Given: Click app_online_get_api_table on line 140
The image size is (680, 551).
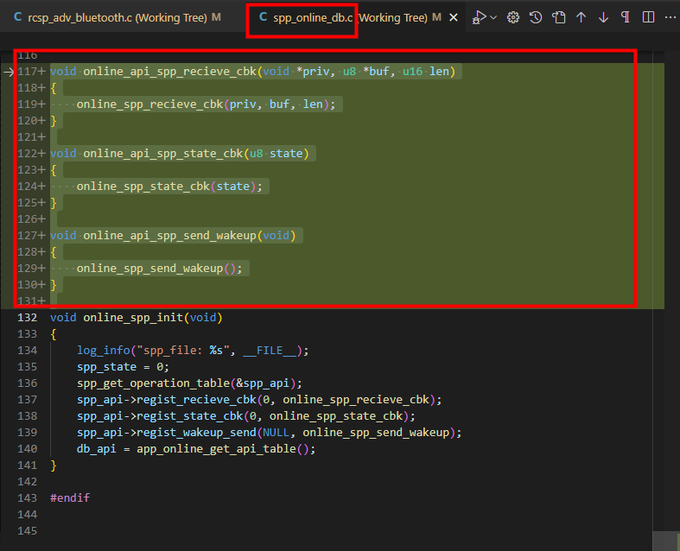Looking at the screenshot, I should pyautogui.click(x=216, y=449).
